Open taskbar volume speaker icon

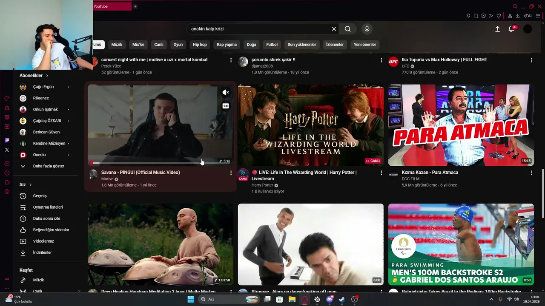tap(516, 299)
